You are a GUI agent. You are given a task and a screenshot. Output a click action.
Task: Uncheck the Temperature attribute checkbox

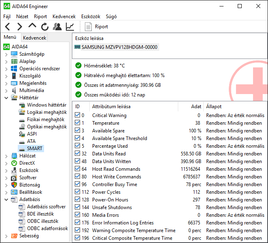pos(78,123)
